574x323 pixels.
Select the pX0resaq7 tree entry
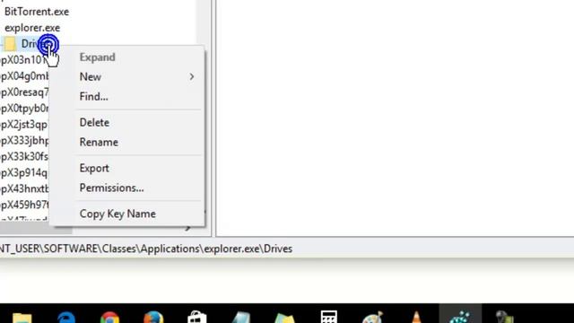point(24,92)
